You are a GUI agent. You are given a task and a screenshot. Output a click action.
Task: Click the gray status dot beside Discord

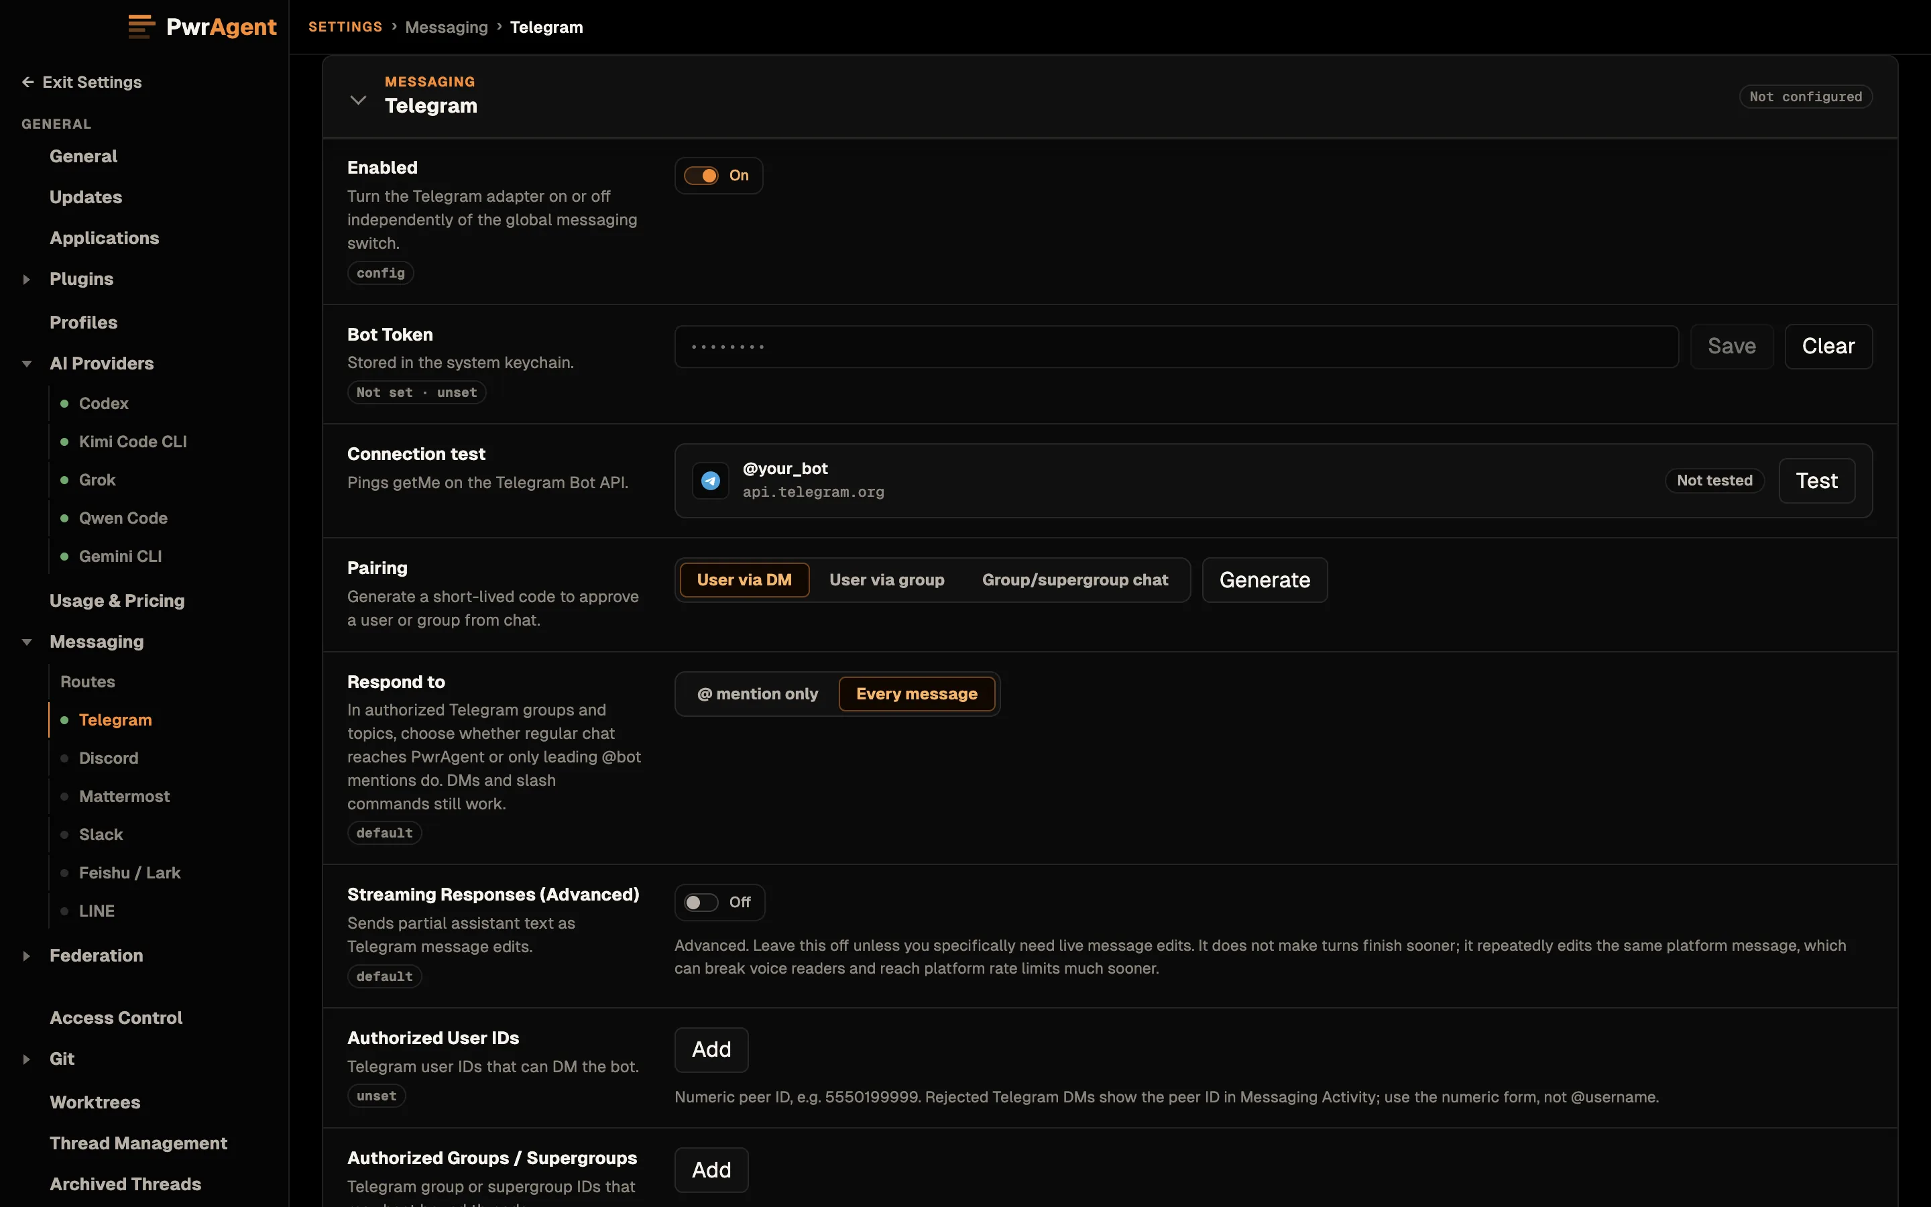coord(64,758)
